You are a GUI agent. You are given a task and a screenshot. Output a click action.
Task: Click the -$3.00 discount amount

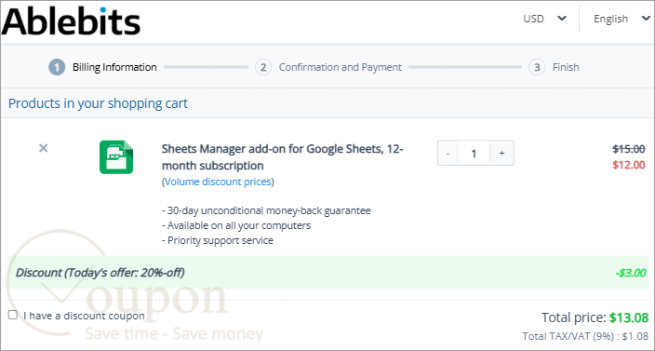click(631, 274)
